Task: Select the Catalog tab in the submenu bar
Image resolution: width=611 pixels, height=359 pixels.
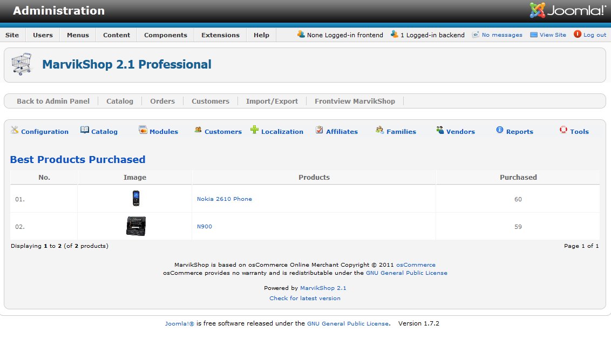Action: coord(120,101)
